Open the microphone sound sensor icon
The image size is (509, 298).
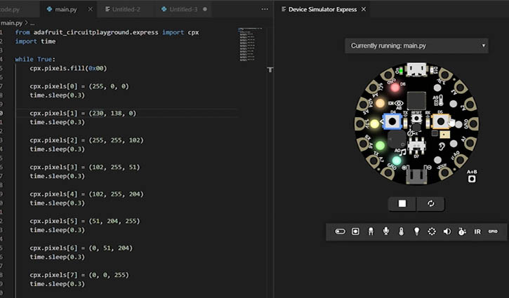[x=386, y=231]
